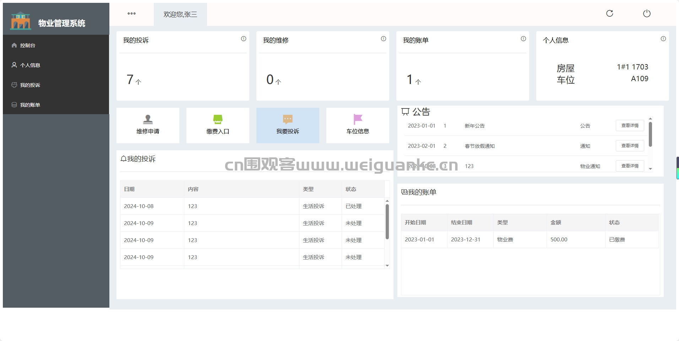Viewport: 679px width, 341px height.
Task: Click info icon on 我的投诉 card
Action: (x=244, y=39)
